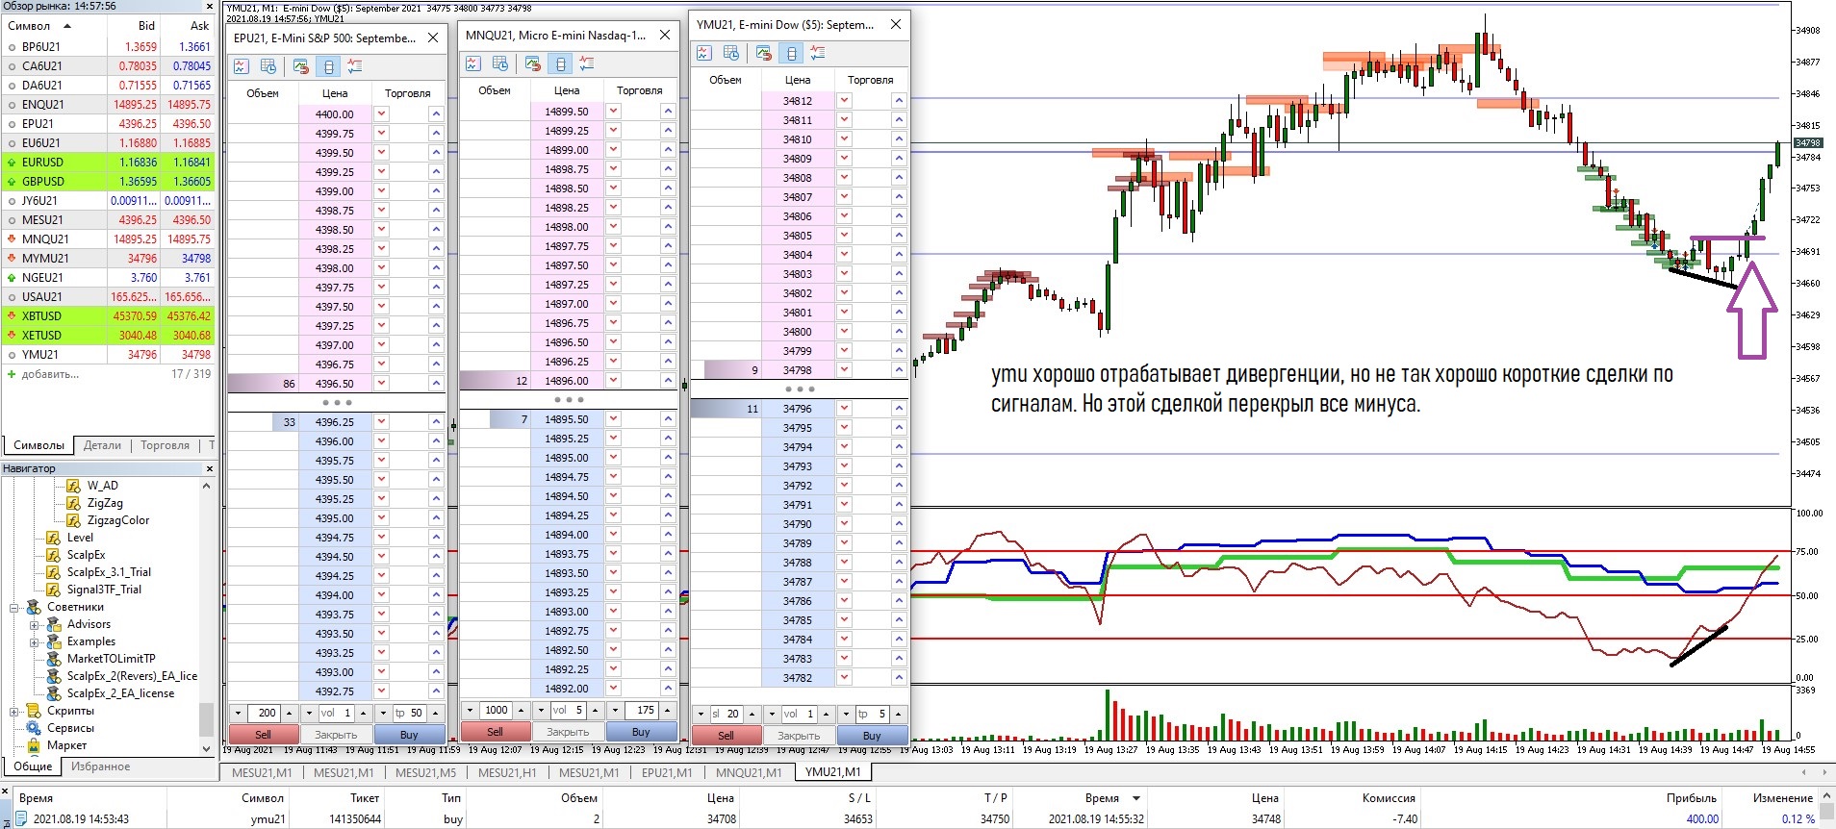Collapse the Советники tree node

14,607
